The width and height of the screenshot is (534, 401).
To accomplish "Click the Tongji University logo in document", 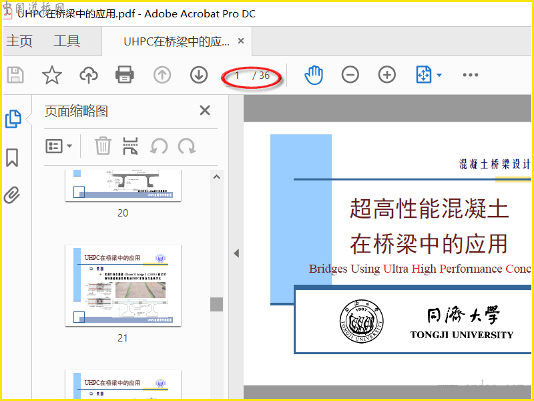I will click(x=361, y=321).
